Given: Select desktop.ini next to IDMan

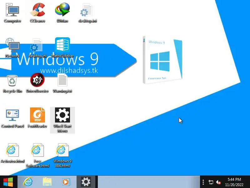Looking at the screenshot, I should tap(87, 13).
